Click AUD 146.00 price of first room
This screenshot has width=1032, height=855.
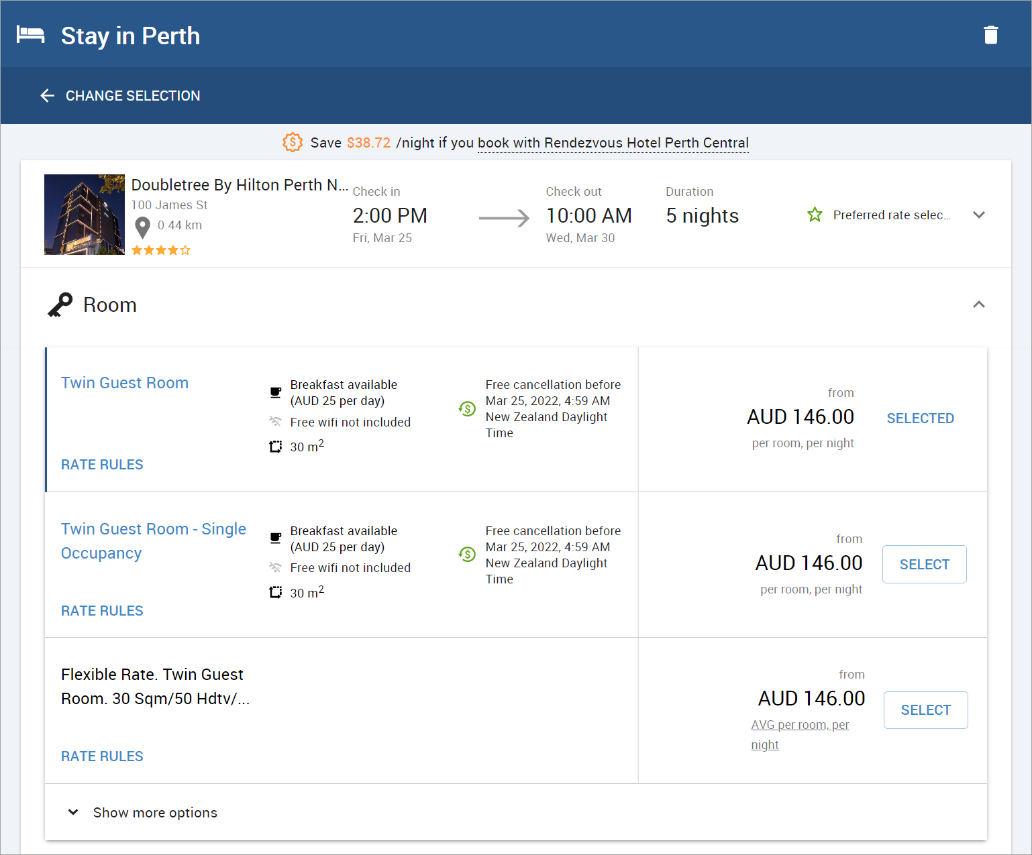coord(801,417)
